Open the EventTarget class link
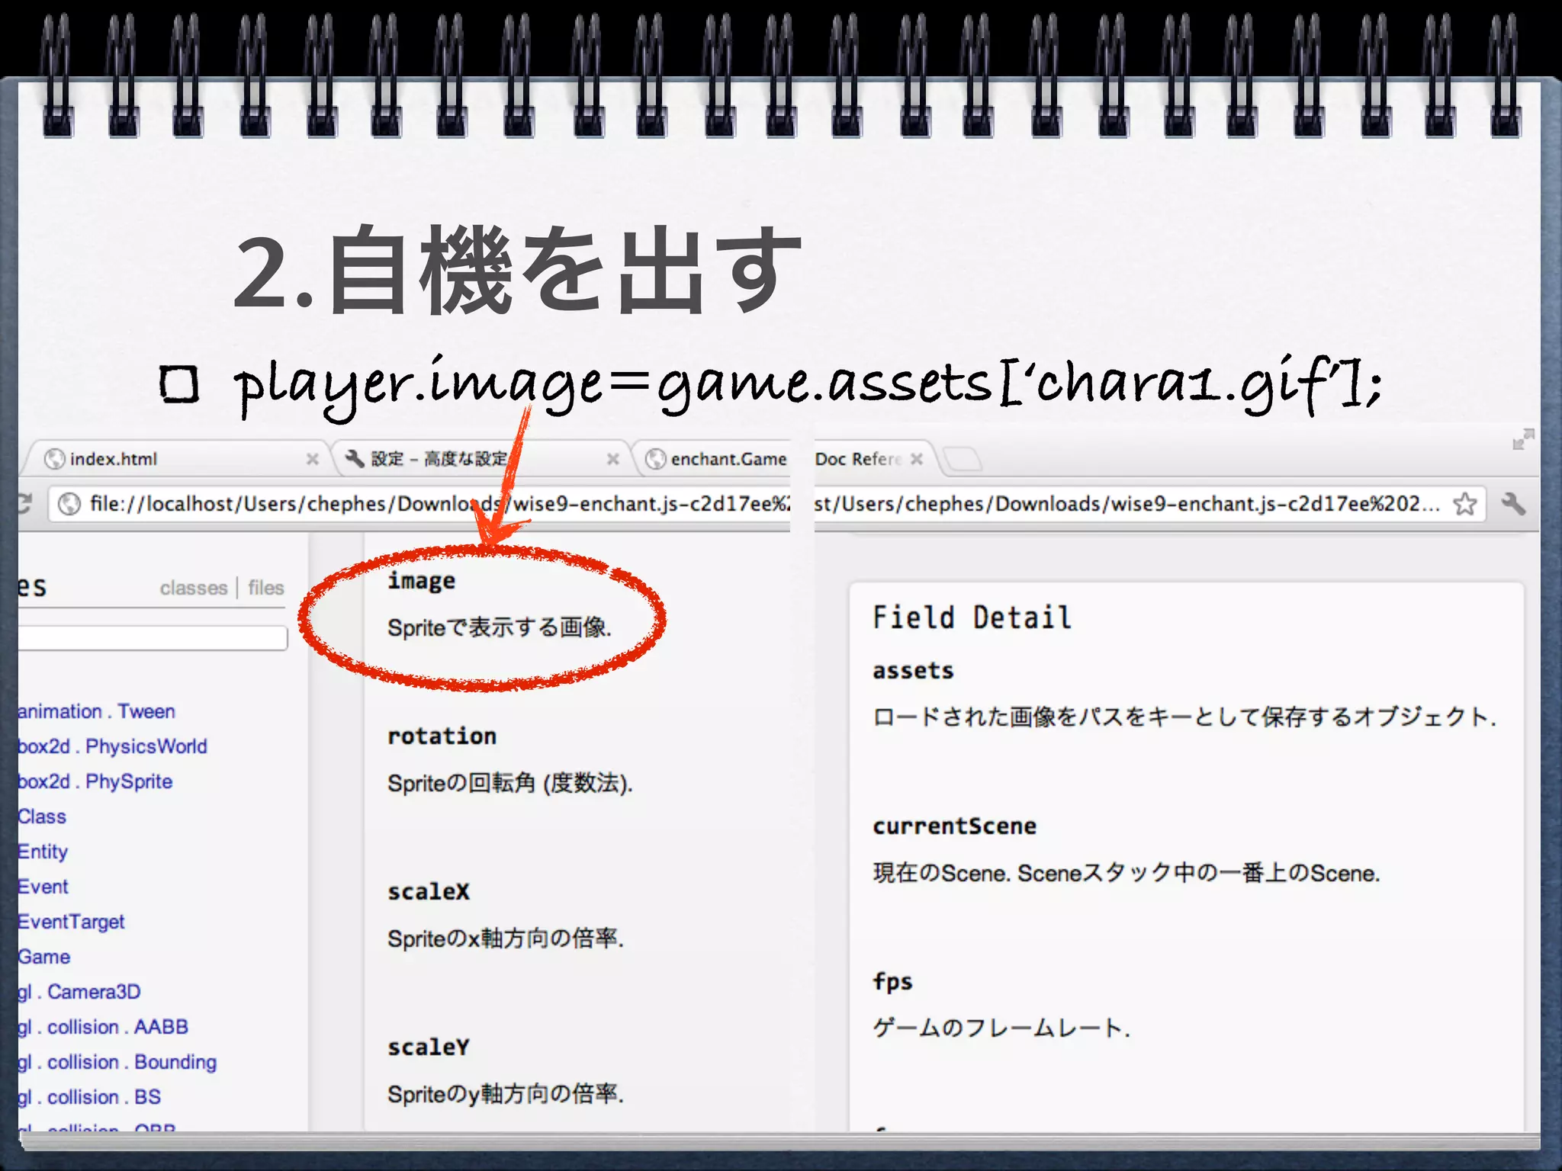This screenshot has height=1171, width=1562. tap(72, 922)
